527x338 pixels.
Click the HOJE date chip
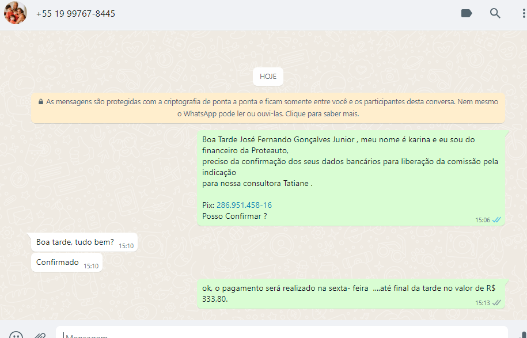coord(268,77)
